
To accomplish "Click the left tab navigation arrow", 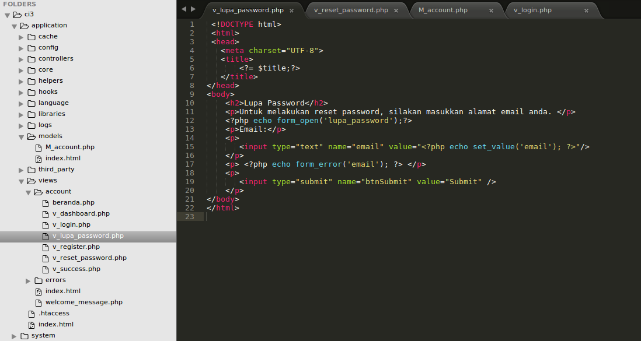I will click(184, 9).
